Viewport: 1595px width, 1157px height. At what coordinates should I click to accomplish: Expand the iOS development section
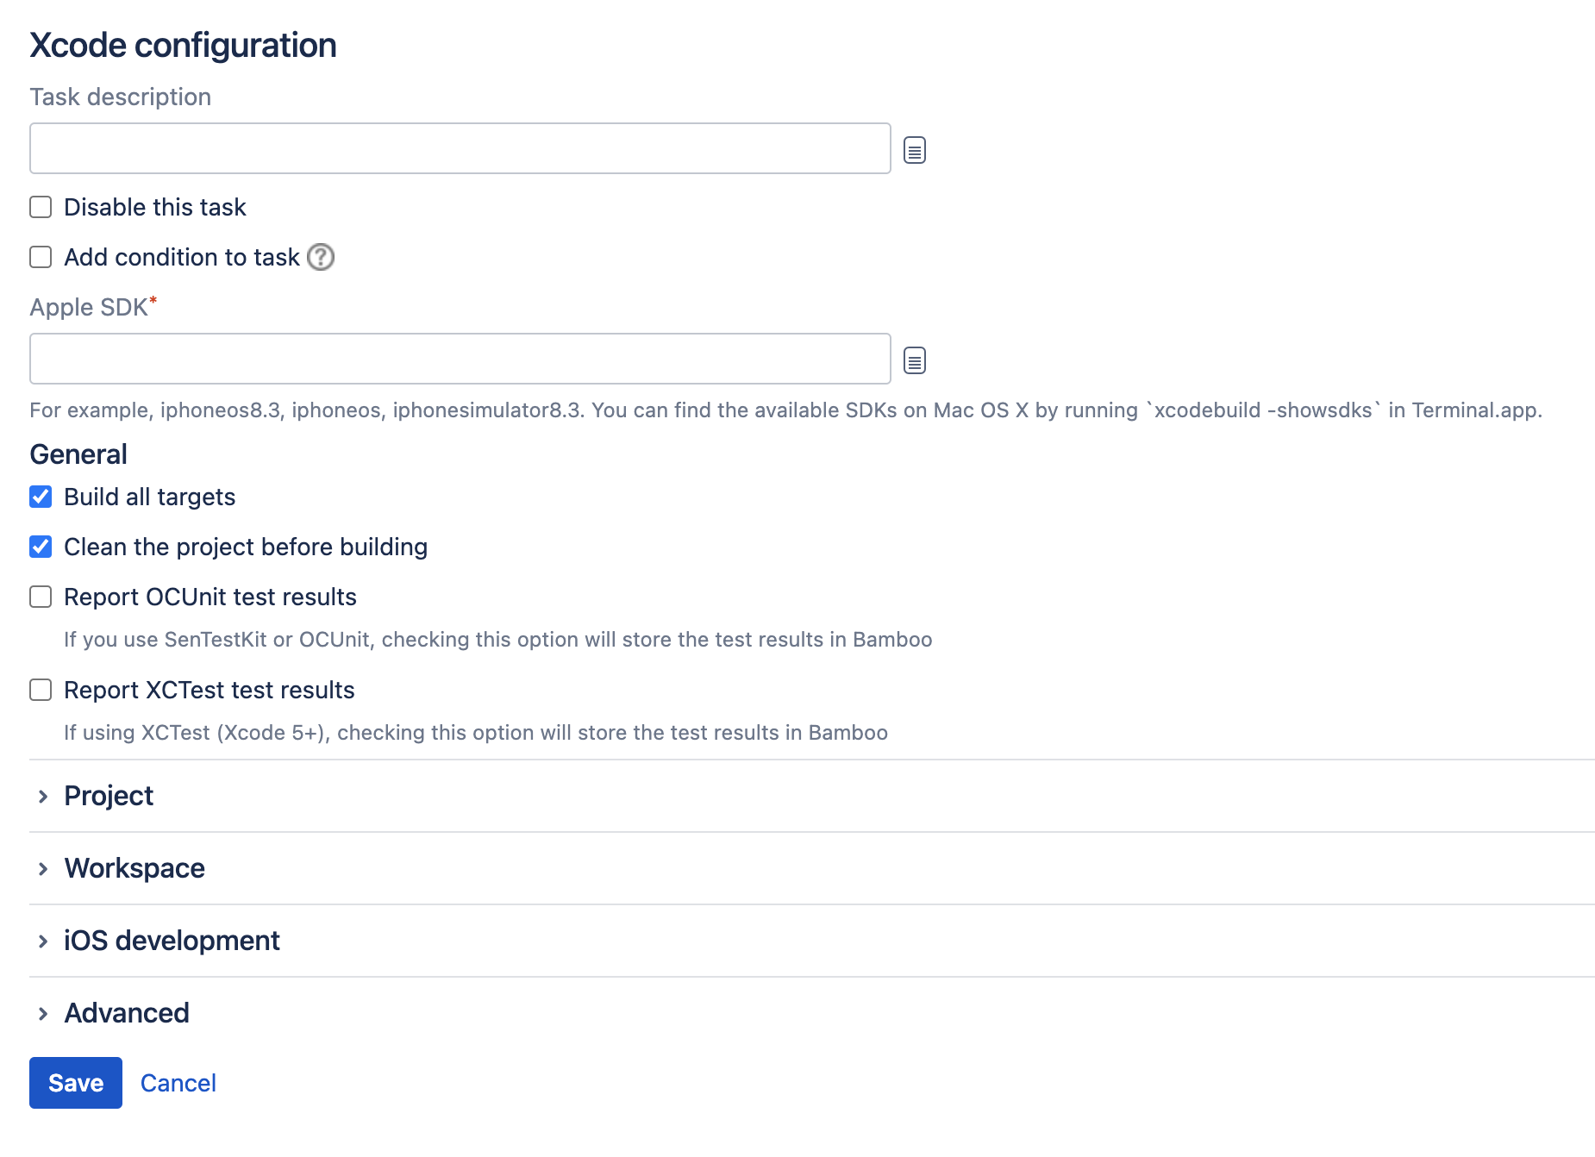[x=171, y=941]
